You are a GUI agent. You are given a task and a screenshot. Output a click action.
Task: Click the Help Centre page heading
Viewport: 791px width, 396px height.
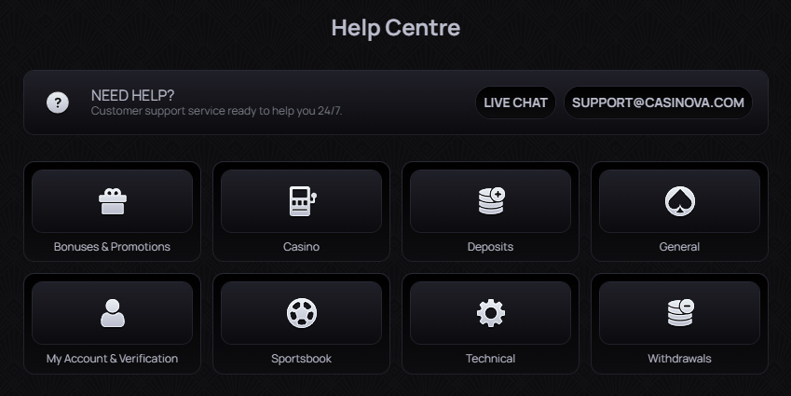pos(395,28)
